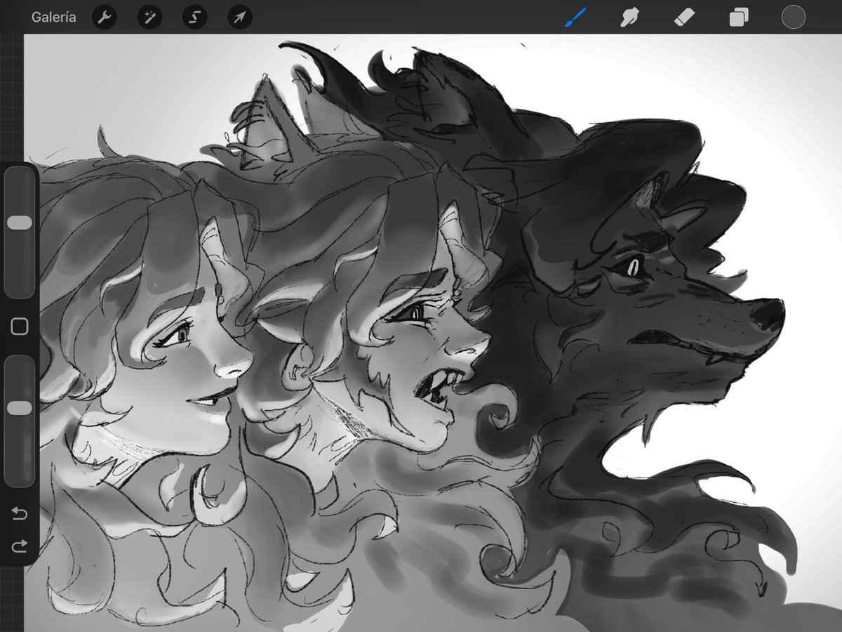Undo the last stroke
The image size is (842, 632).
(x=19, y=515)
